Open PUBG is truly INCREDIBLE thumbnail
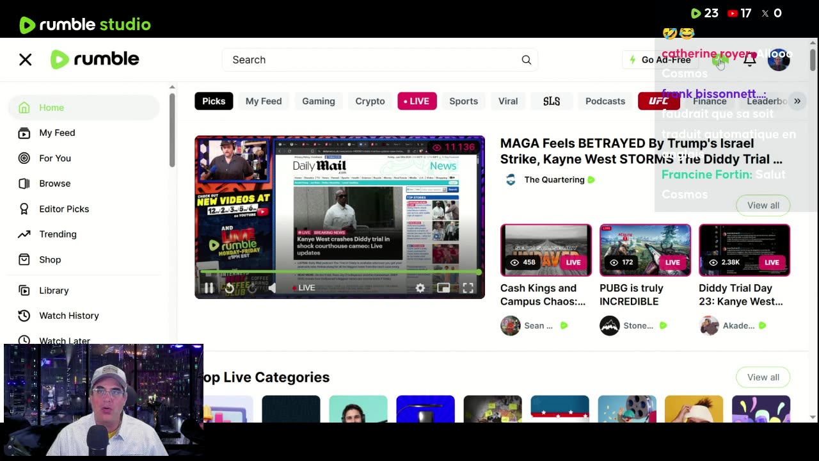This screenshot has height=461, width=819. pyautogui.click(x=645, y=250)
